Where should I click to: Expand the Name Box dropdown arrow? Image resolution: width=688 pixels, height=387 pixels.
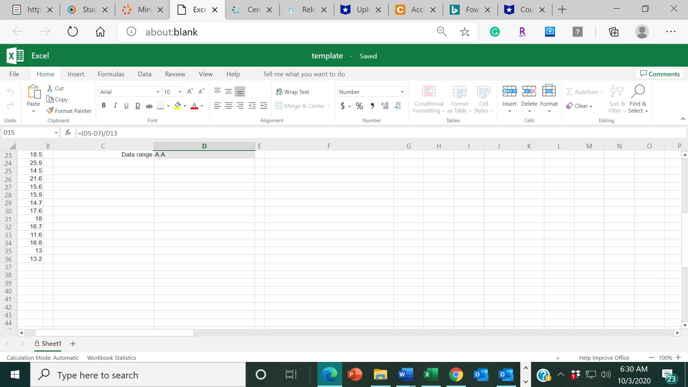(56, 133)
